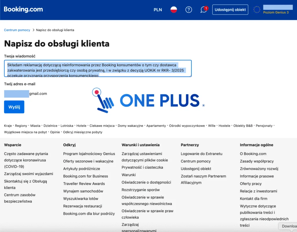Open Rozstrzyganie sporów link
Viewport: 297px width, 232px height.
click(x=141, y=190)
